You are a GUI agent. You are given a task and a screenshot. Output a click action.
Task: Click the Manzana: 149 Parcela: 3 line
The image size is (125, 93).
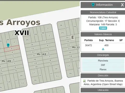103,25
